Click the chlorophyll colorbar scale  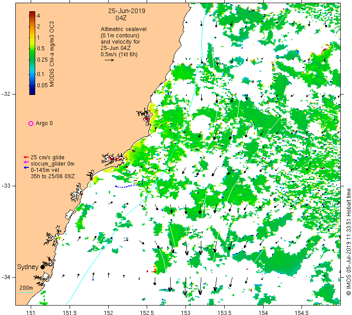32,53
